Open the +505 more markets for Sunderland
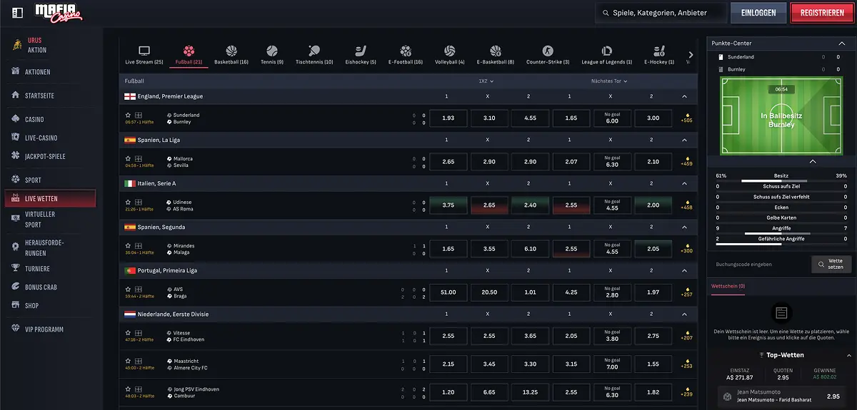 687,118
